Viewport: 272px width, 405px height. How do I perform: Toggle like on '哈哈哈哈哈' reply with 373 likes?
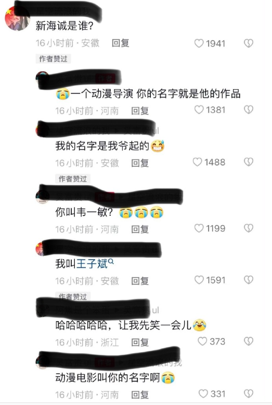[x=202, y=341]
